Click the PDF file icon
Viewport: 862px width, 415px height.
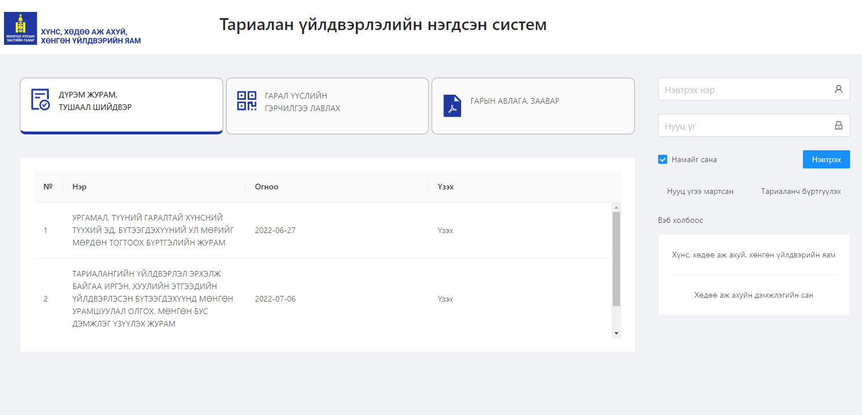(x=452, y=106)
